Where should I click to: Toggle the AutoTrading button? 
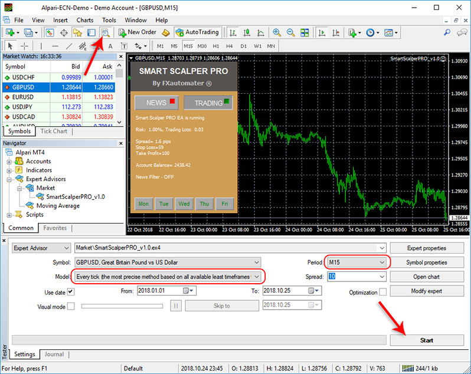[197, 32]
